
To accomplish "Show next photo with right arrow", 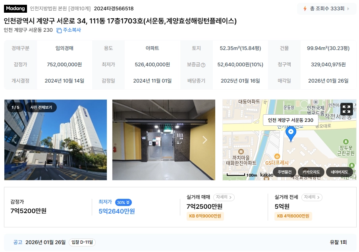I will (205, 140).
